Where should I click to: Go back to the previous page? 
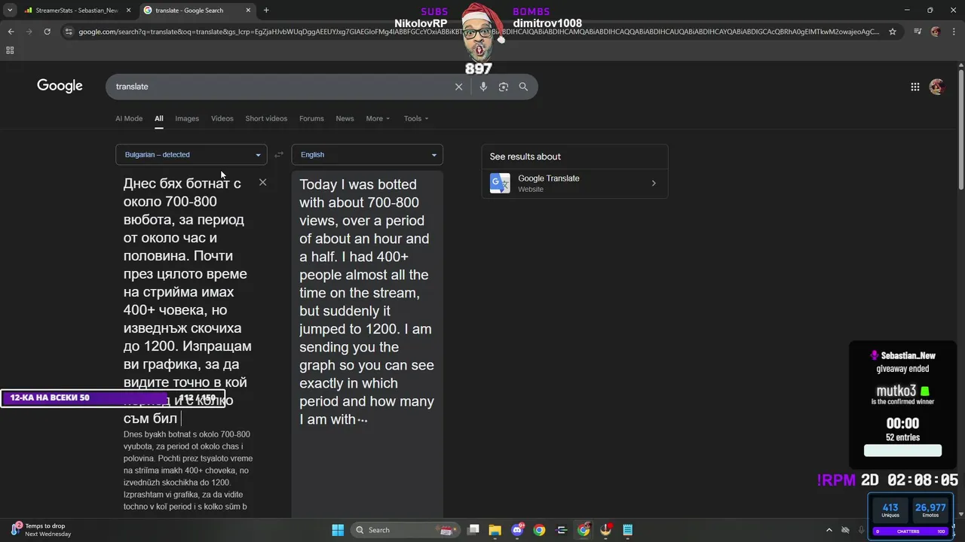[11, 32]
